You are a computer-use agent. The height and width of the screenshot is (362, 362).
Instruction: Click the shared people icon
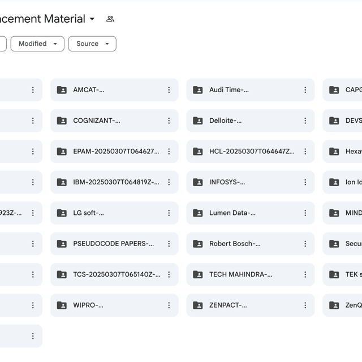point(110,19)
